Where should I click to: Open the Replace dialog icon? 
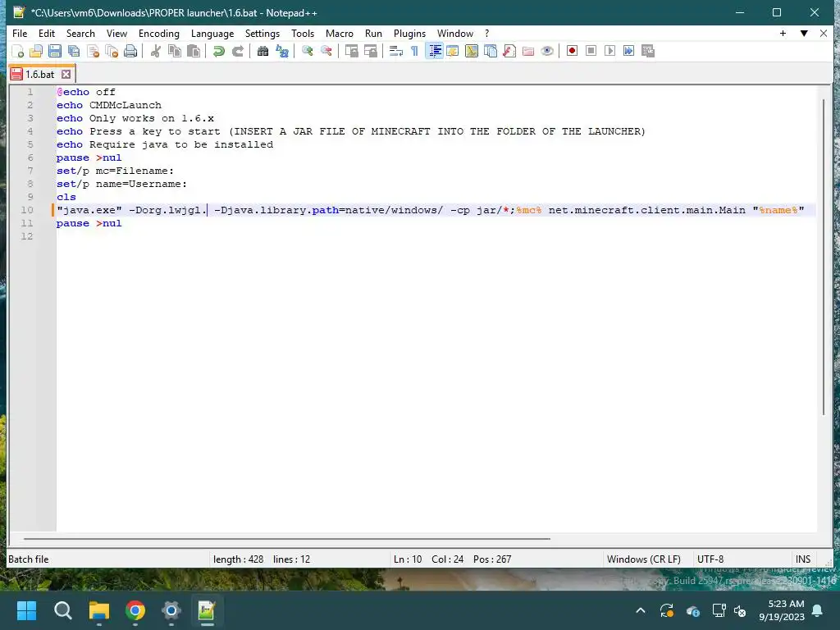pyautogui.click(x=282, y=51)
